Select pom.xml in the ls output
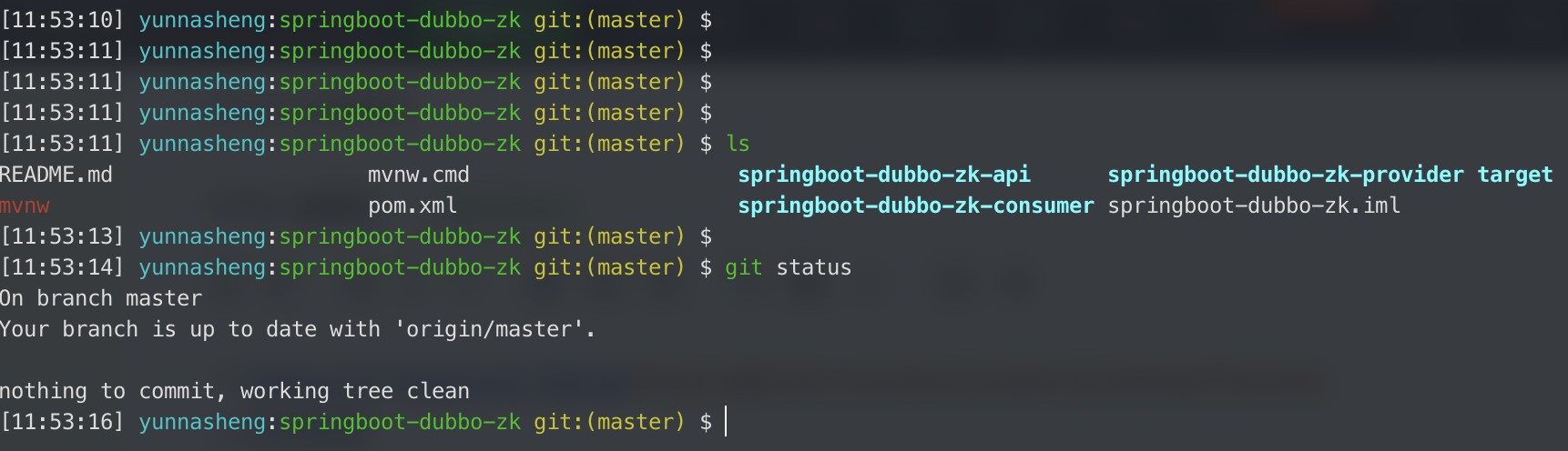The image size is (1568, 451). (412, 205)
